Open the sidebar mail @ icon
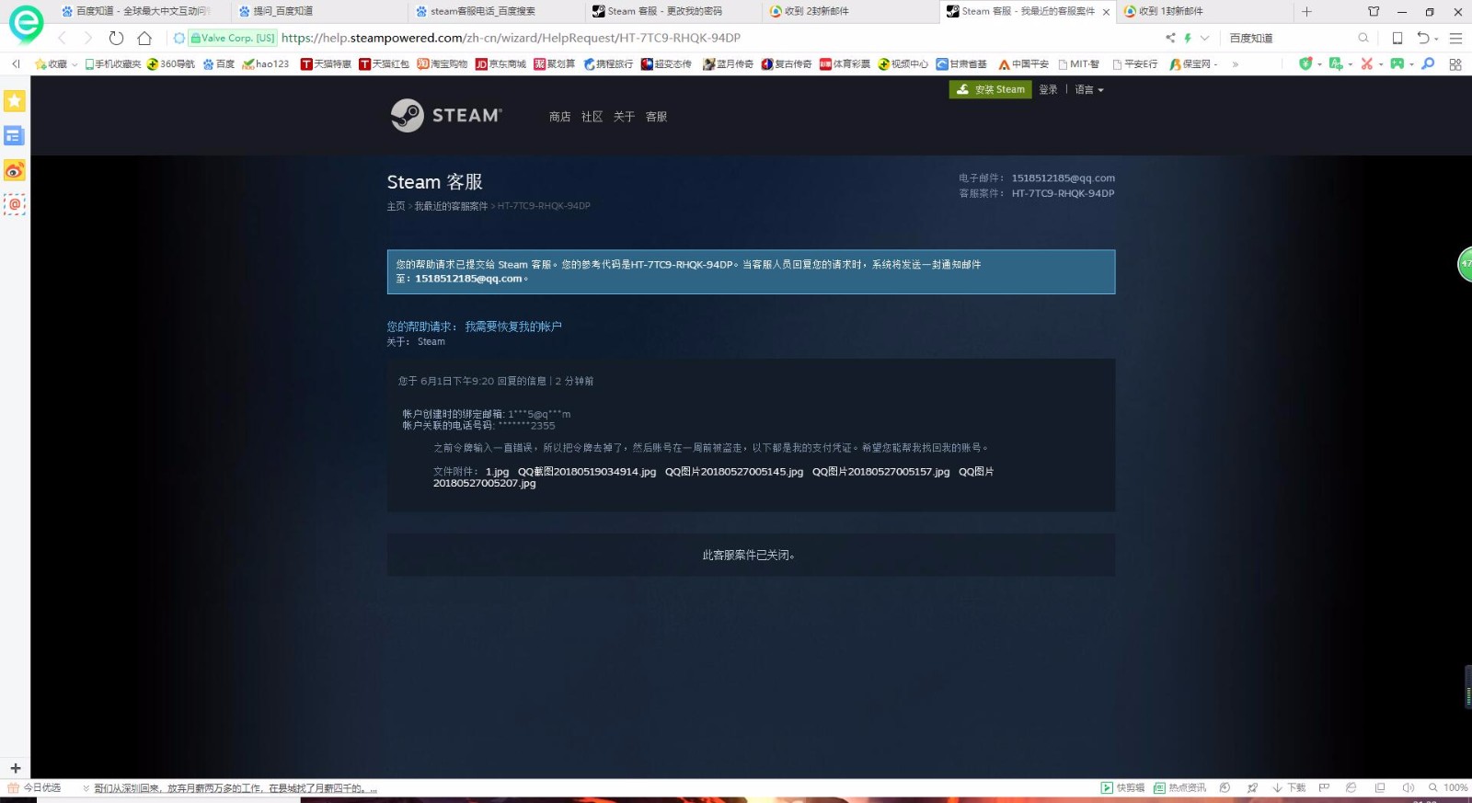Image resolution: width=1472 pixels, height=803 pixels. click(14, 204)
